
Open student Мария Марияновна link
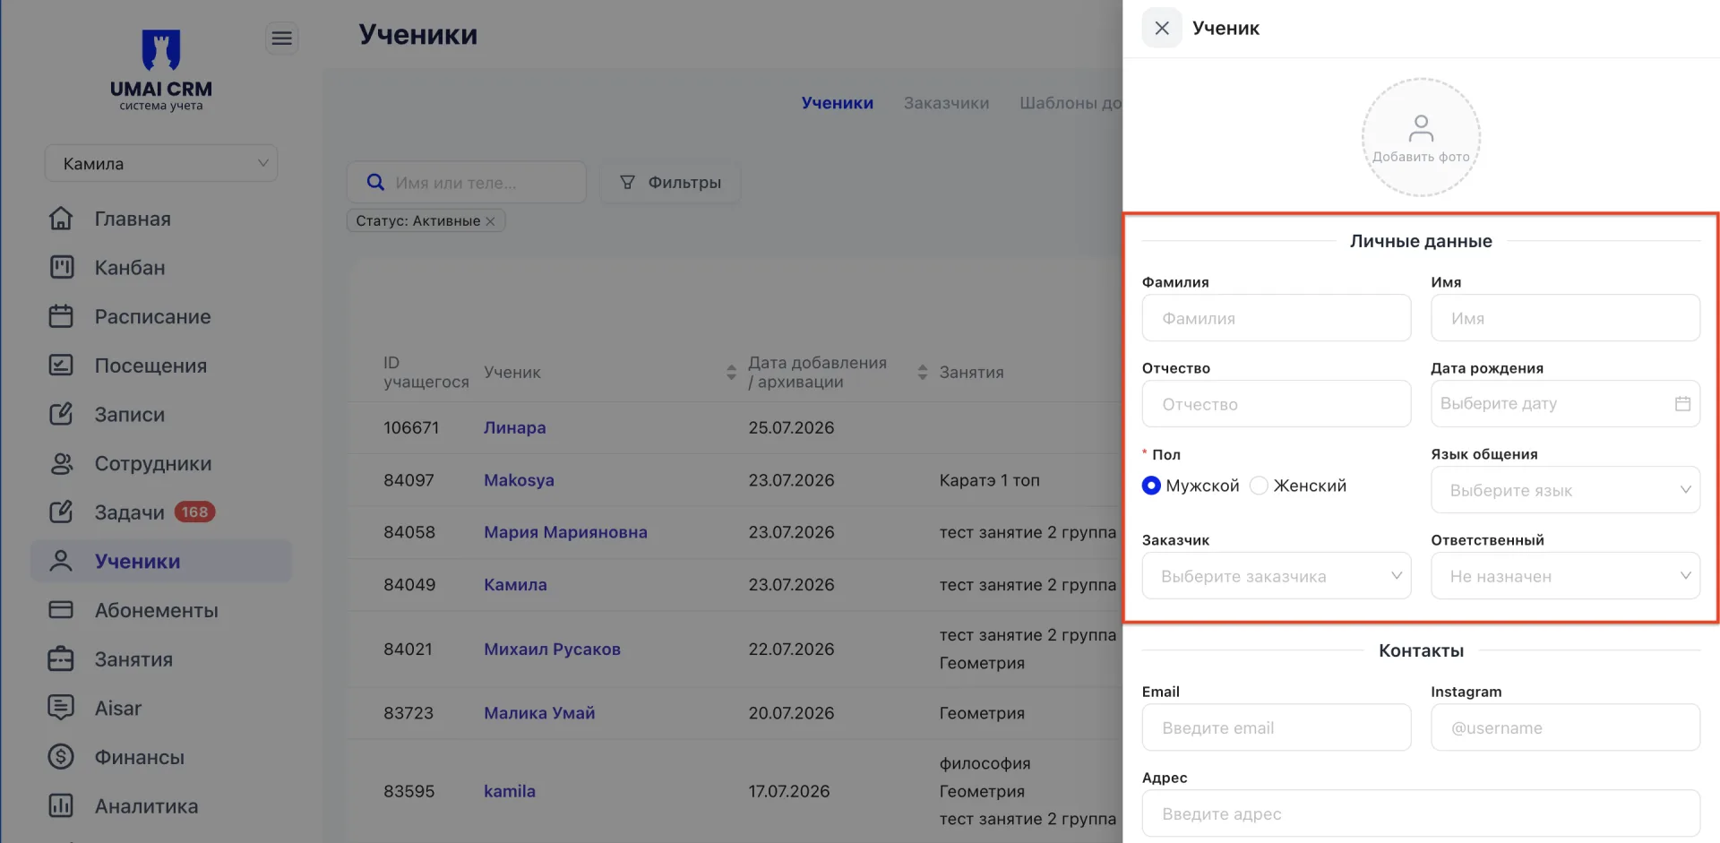click(x=565, y=532)
